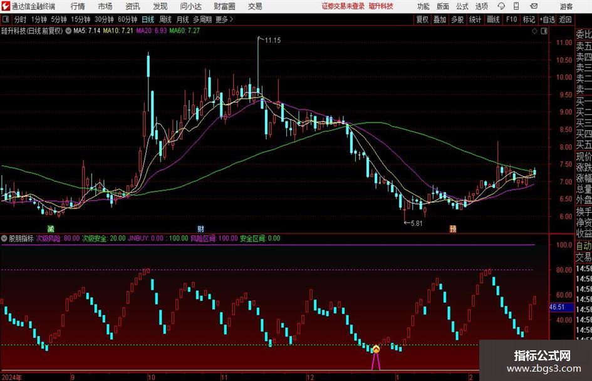Toggle the left side panel icon
The image size is (592, 381).
pyautogui.click(x=6, y=19)
